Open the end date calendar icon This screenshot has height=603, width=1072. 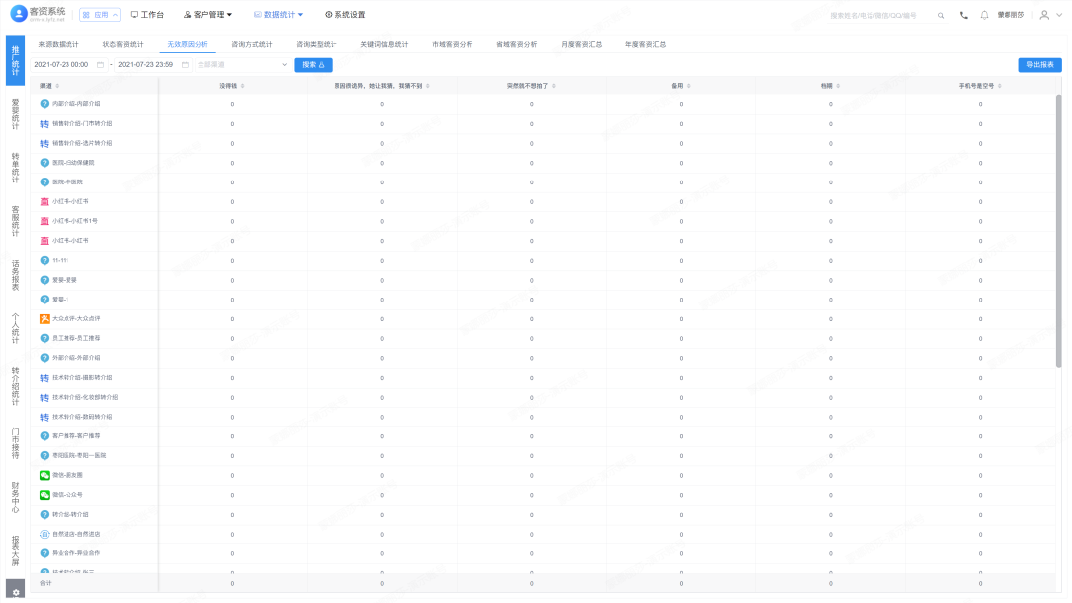pyautogui.click(x=185, y=64)
